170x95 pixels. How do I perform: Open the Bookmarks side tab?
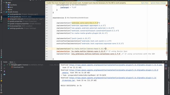tap(1, 54)
